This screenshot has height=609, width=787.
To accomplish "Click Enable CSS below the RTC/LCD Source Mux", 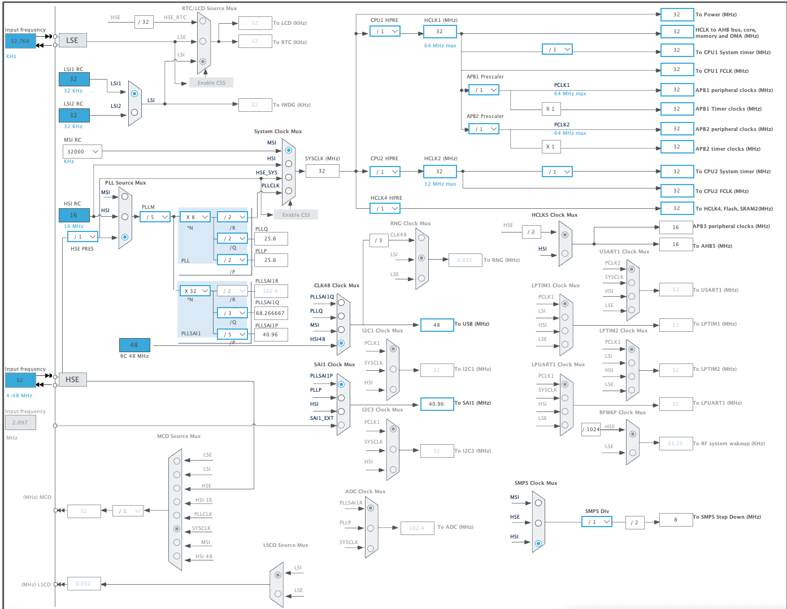I will click(211, 82).
